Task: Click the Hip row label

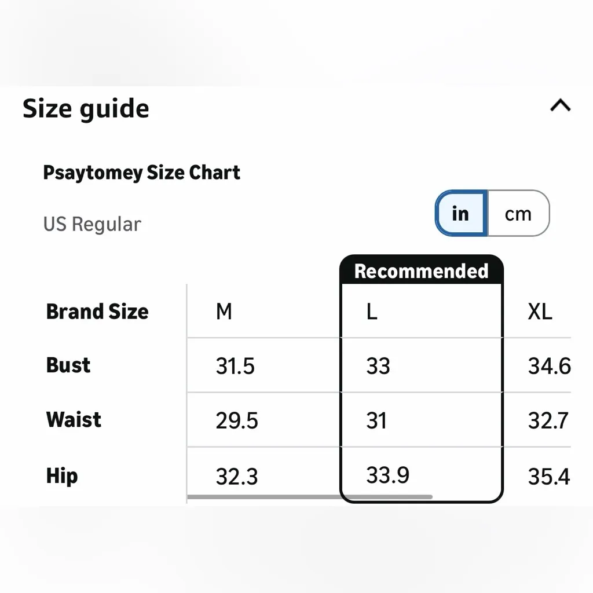Action: [62, 476]
